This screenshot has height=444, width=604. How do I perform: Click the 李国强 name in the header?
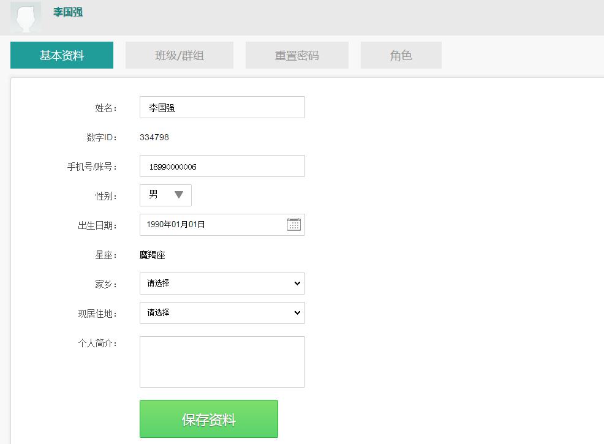click(68, 12)
